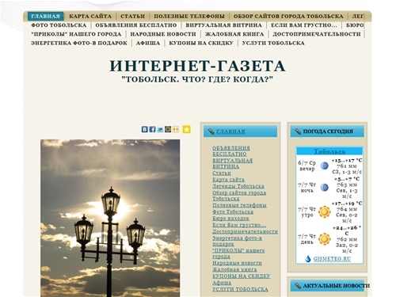
Task: Share the page via VKontakte icon
Action: click(x=144, y=129)
